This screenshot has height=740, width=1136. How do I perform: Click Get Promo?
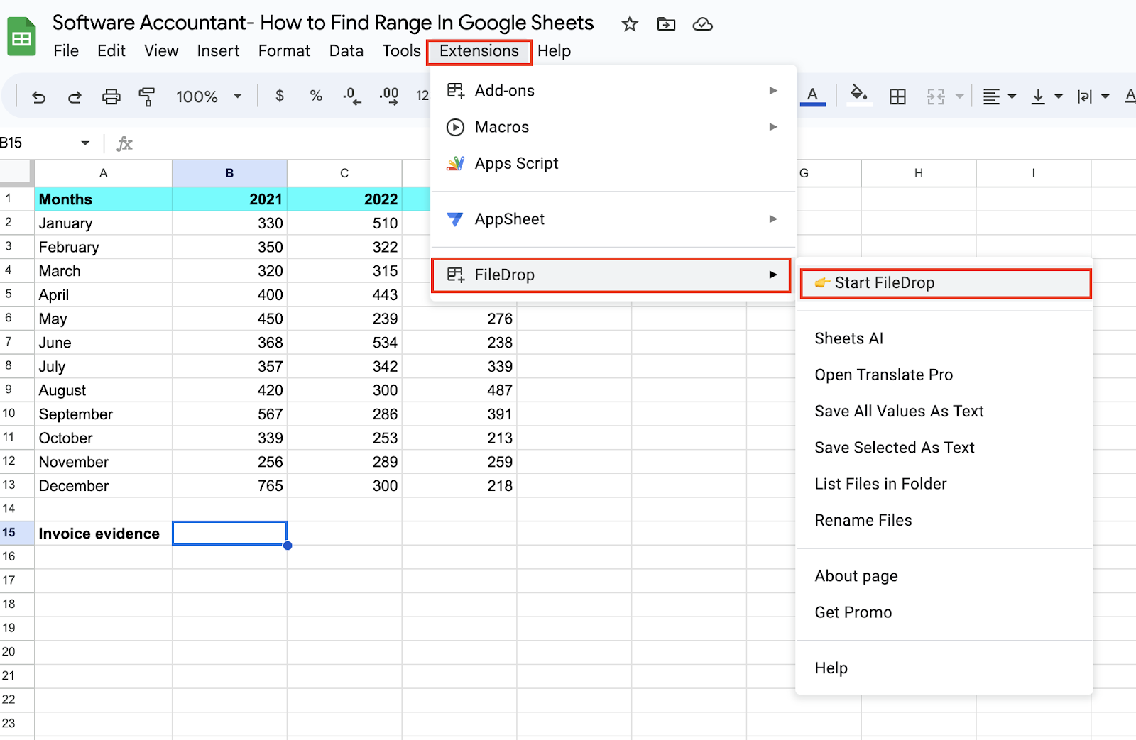(x=944, y=612)
